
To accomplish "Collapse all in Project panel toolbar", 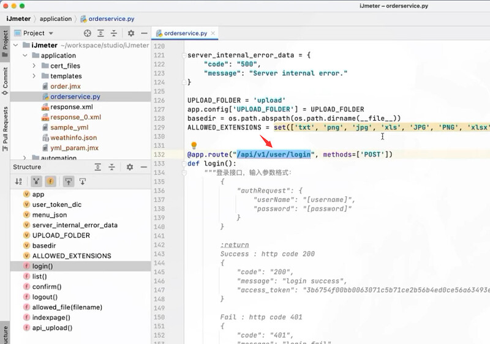I will click(x=114, y=33).
